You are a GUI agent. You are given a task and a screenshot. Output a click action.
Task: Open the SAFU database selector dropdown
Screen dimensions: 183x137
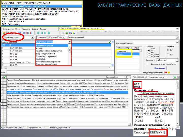[177, 29]
